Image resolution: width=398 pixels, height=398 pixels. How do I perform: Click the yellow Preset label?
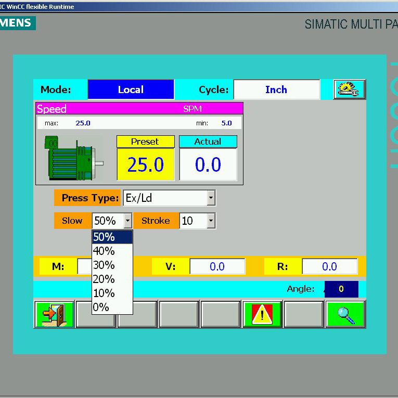tap(146, 142)
